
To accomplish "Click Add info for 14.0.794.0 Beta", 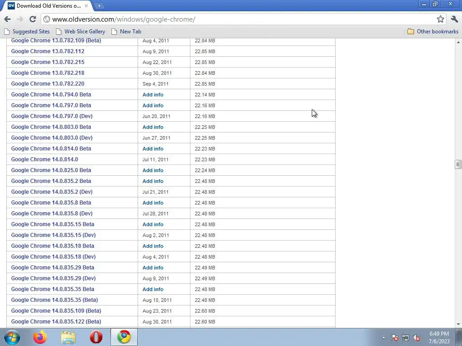I will tap(153, 95).
